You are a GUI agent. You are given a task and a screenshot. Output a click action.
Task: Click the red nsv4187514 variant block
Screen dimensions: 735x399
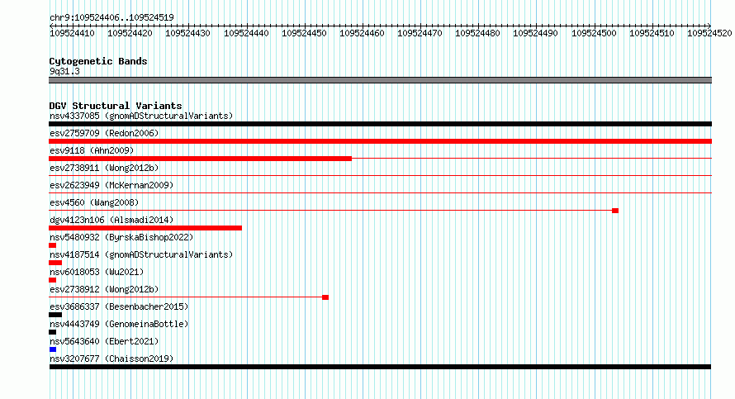tap(55, 263)
